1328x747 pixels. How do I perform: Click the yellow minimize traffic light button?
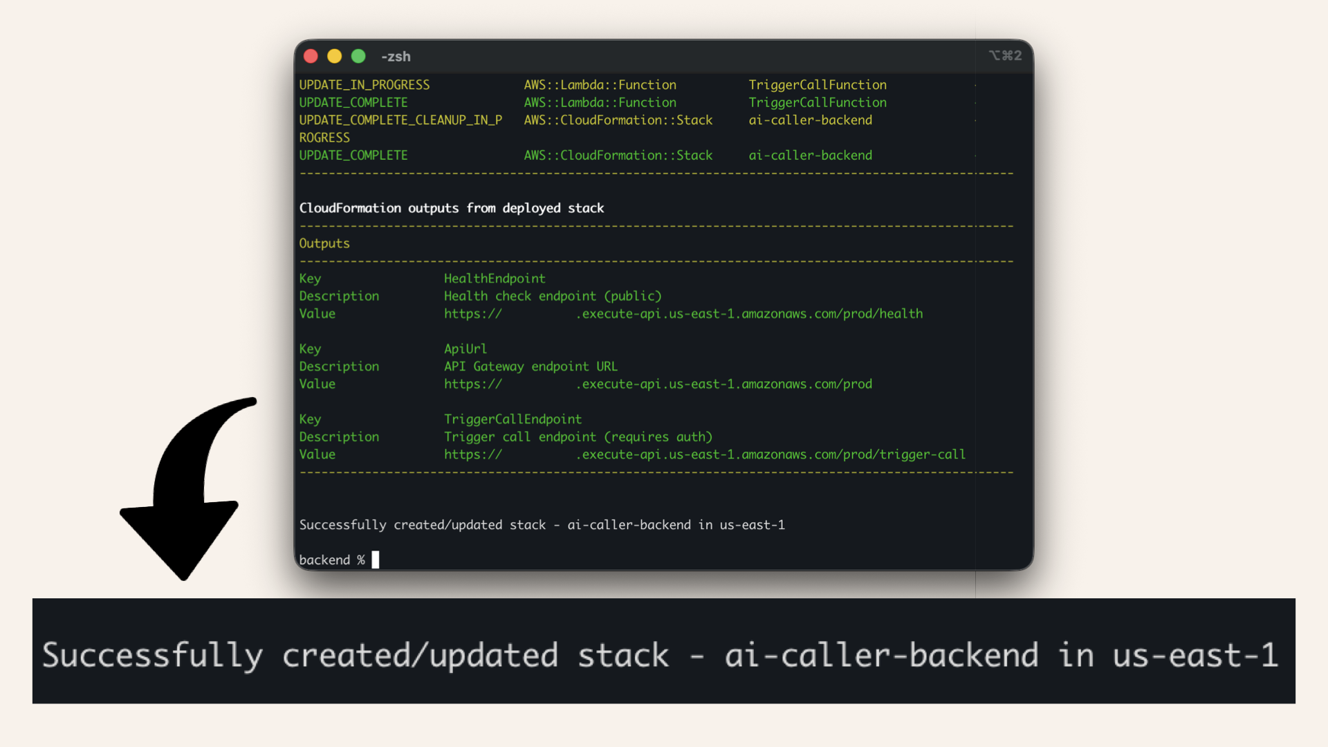click(x=334, y=56)
